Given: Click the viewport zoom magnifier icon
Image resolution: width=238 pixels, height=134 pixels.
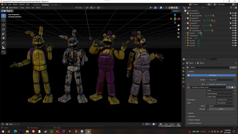Looking at the screenshot, I should 178,26.
